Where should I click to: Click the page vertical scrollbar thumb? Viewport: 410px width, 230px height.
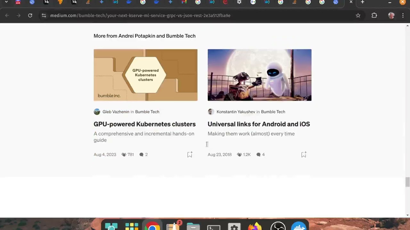click(x=407, y=182)
